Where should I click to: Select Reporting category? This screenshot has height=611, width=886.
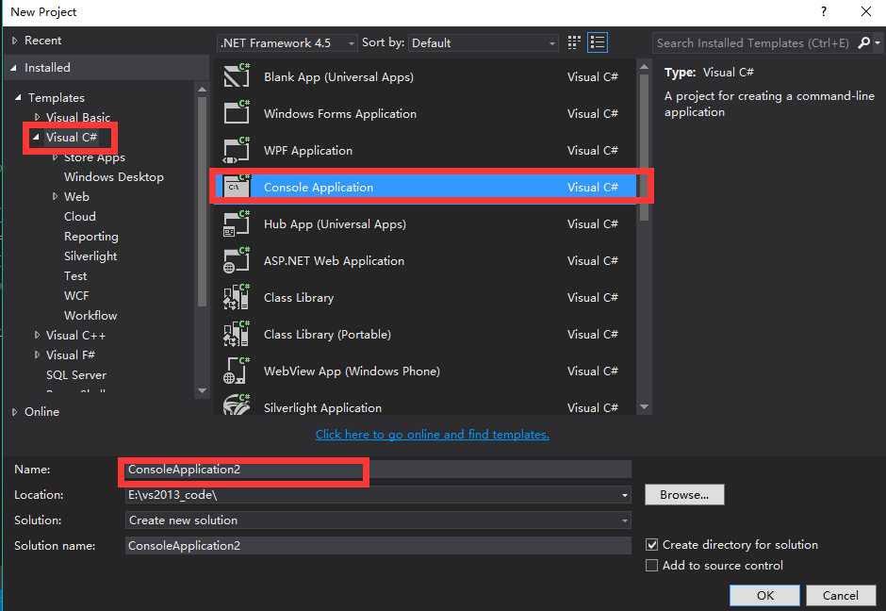coord(91,237)
